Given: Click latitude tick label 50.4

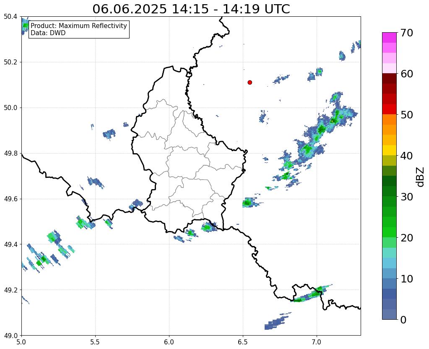Looking at the screenshot, I should (x=10, y=17).
